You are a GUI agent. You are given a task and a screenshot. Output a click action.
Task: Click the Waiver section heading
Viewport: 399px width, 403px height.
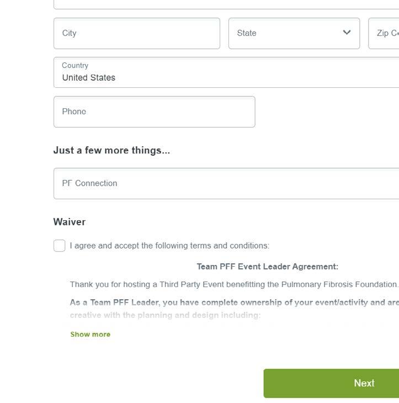pos(69,222)
